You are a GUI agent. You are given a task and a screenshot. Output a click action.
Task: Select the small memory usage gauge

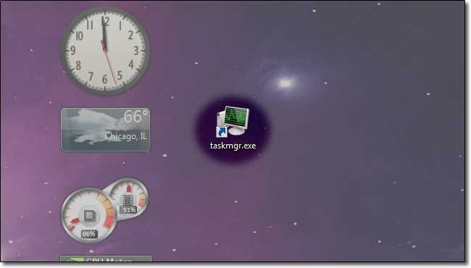pos(129,198)
